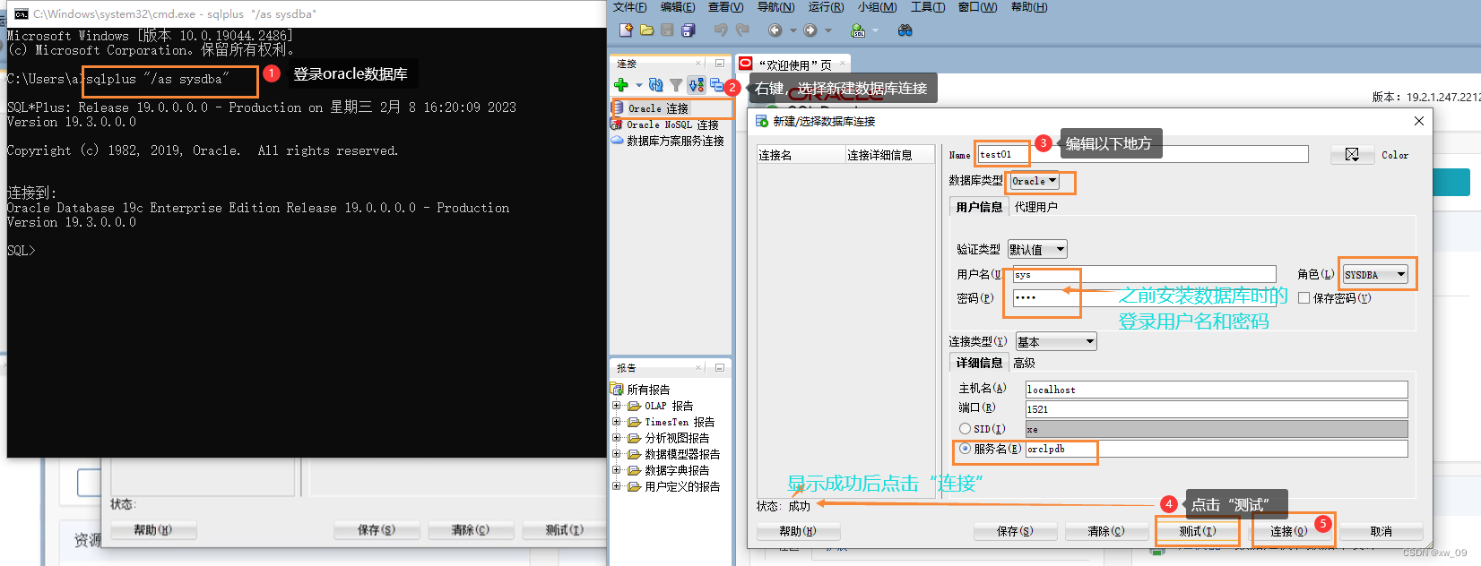Select the SID radio button
The width and height of the screenshot is (1481, 566).
[965, 429]
